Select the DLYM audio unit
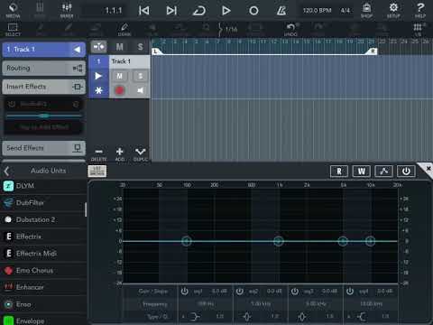 (43, 186)
